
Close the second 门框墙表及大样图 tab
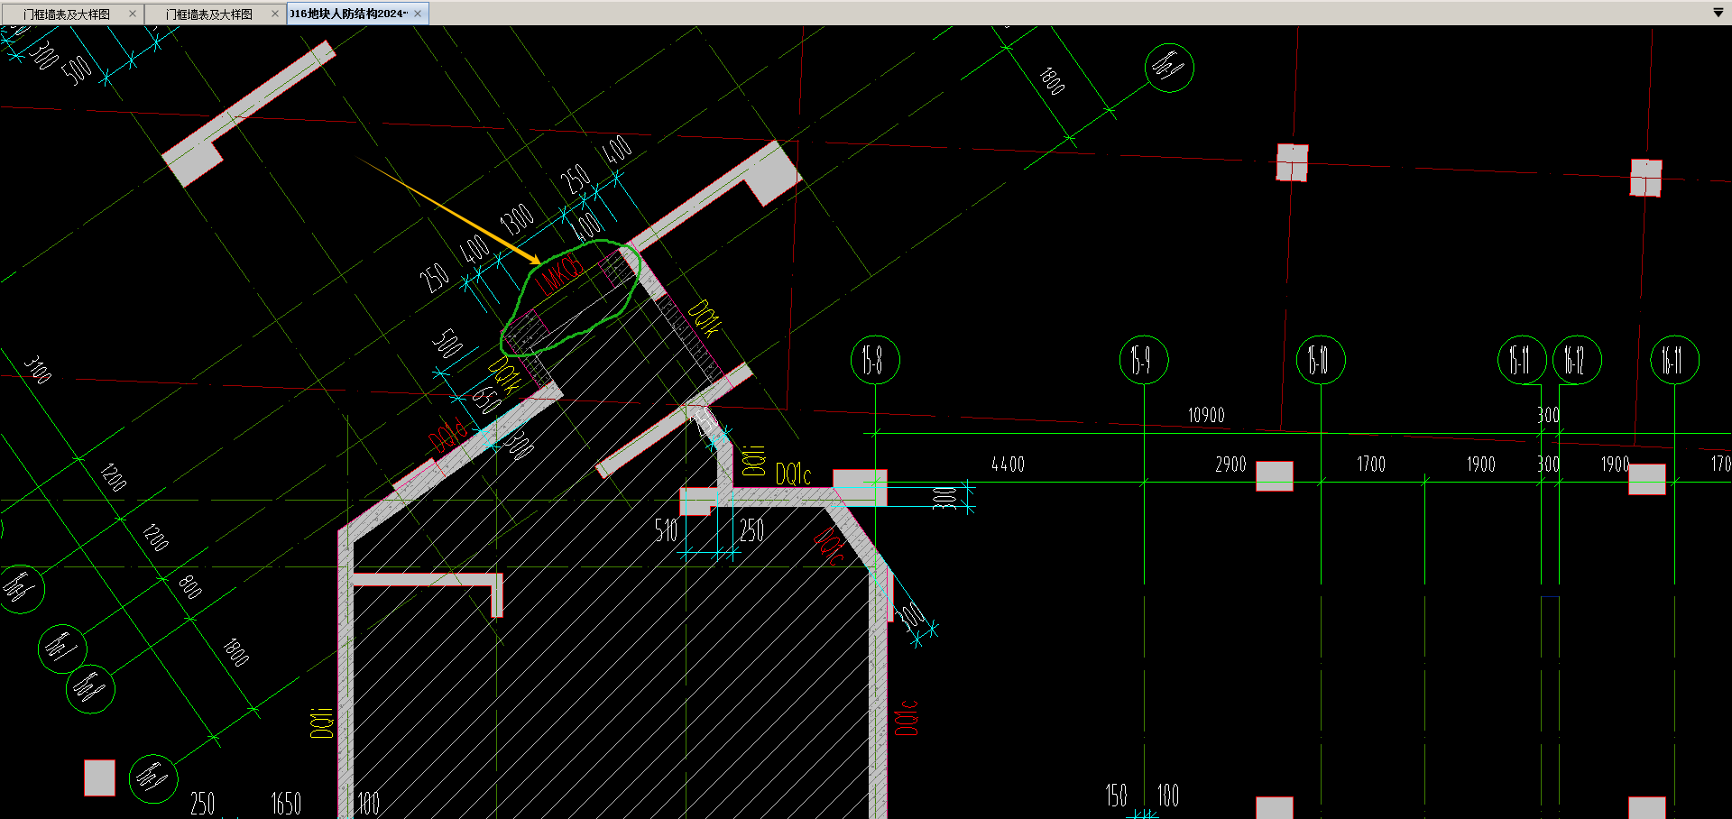pyautogui.click(x=275, y=14)
